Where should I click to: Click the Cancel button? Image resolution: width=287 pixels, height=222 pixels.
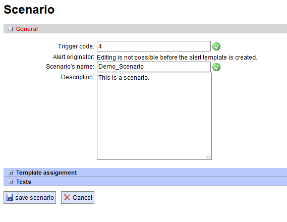pos(78,197)
